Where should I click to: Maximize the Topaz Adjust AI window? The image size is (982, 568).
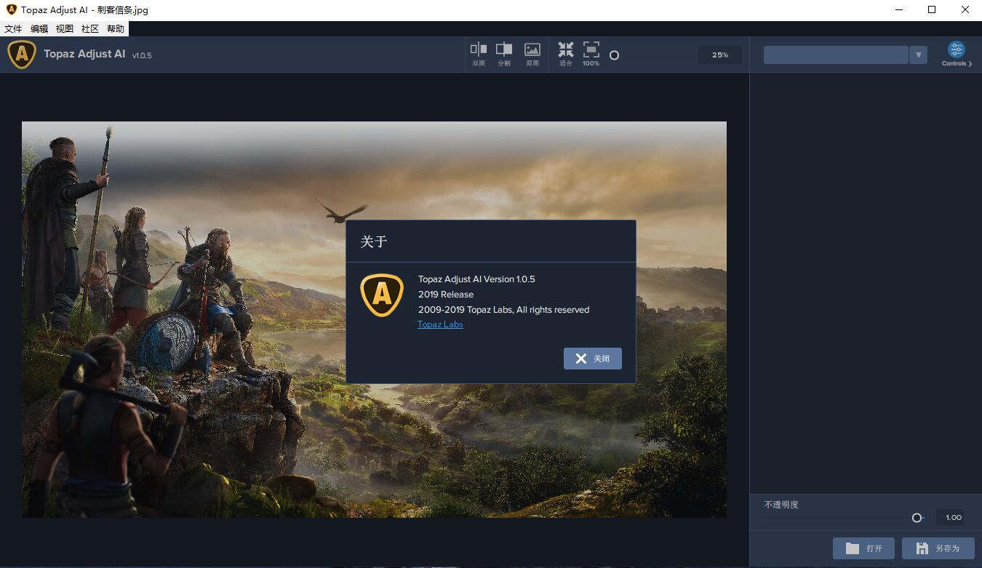click(x=932, y=9)
